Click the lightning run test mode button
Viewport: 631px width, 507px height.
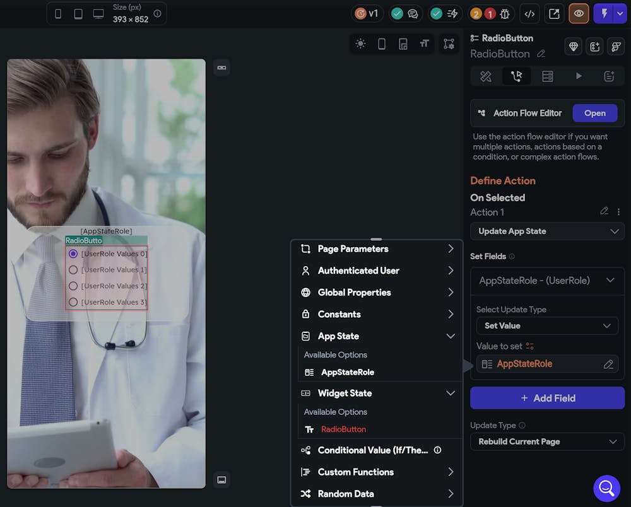[604, 14]
